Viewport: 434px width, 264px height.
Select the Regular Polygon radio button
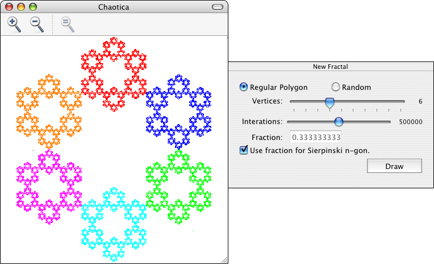pyautogui.click(x=243, y=87)
